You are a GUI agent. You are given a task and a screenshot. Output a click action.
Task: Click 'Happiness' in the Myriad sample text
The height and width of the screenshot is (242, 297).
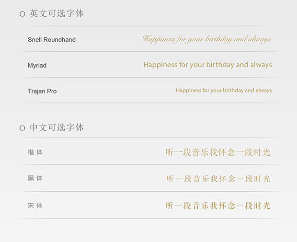pos(160,65)
